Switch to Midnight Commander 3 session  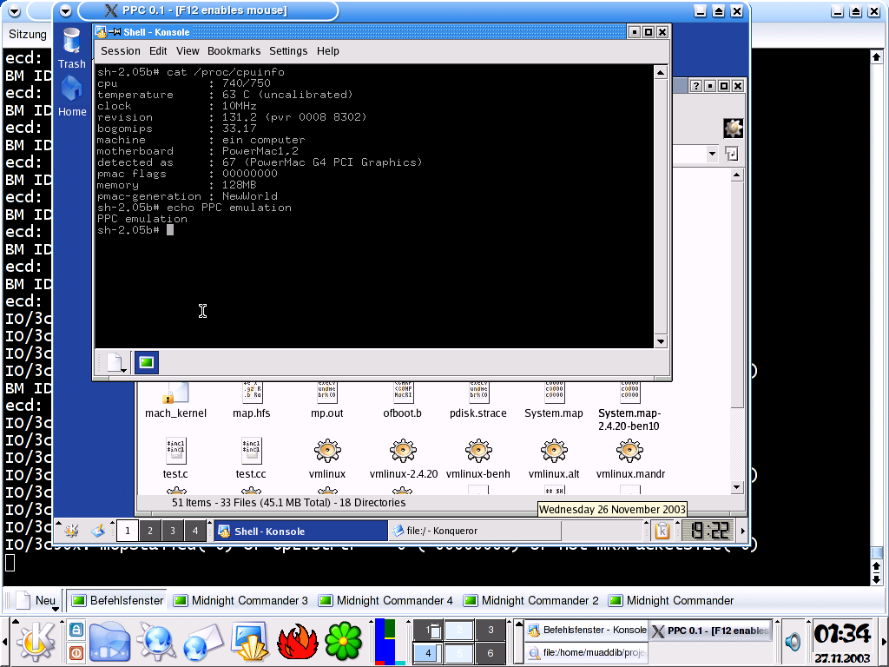241,600
